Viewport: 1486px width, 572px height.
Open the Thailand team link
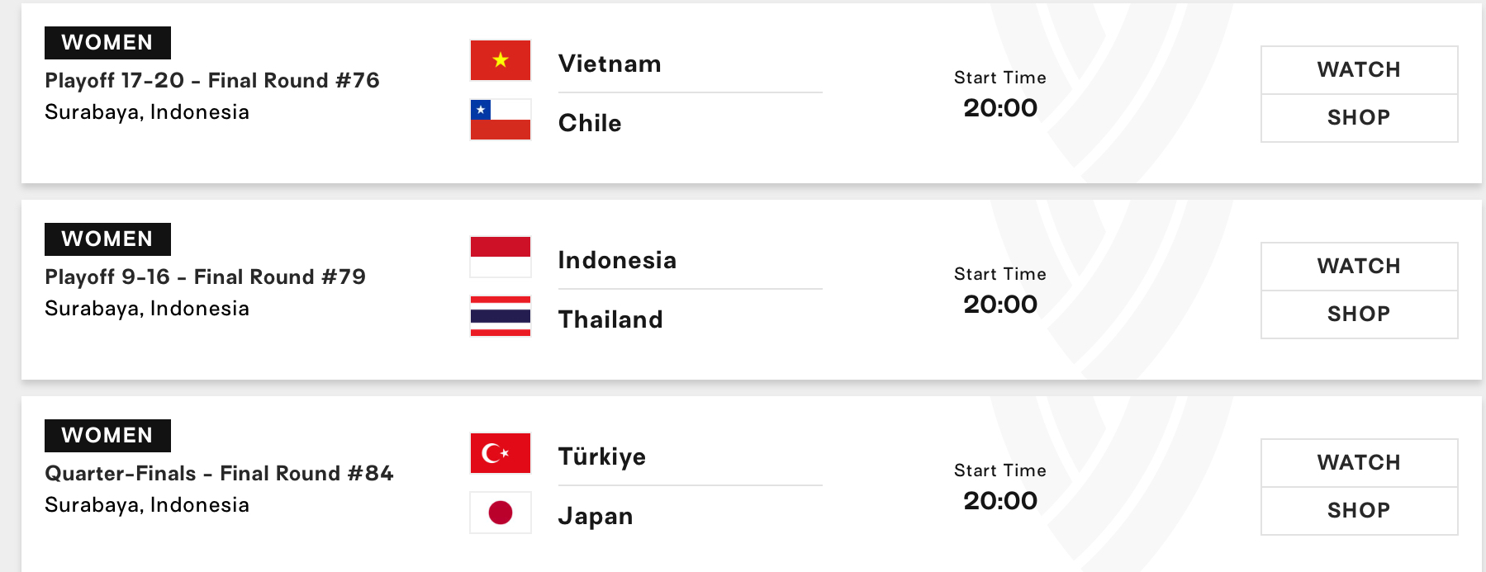[x=610, y=319]
